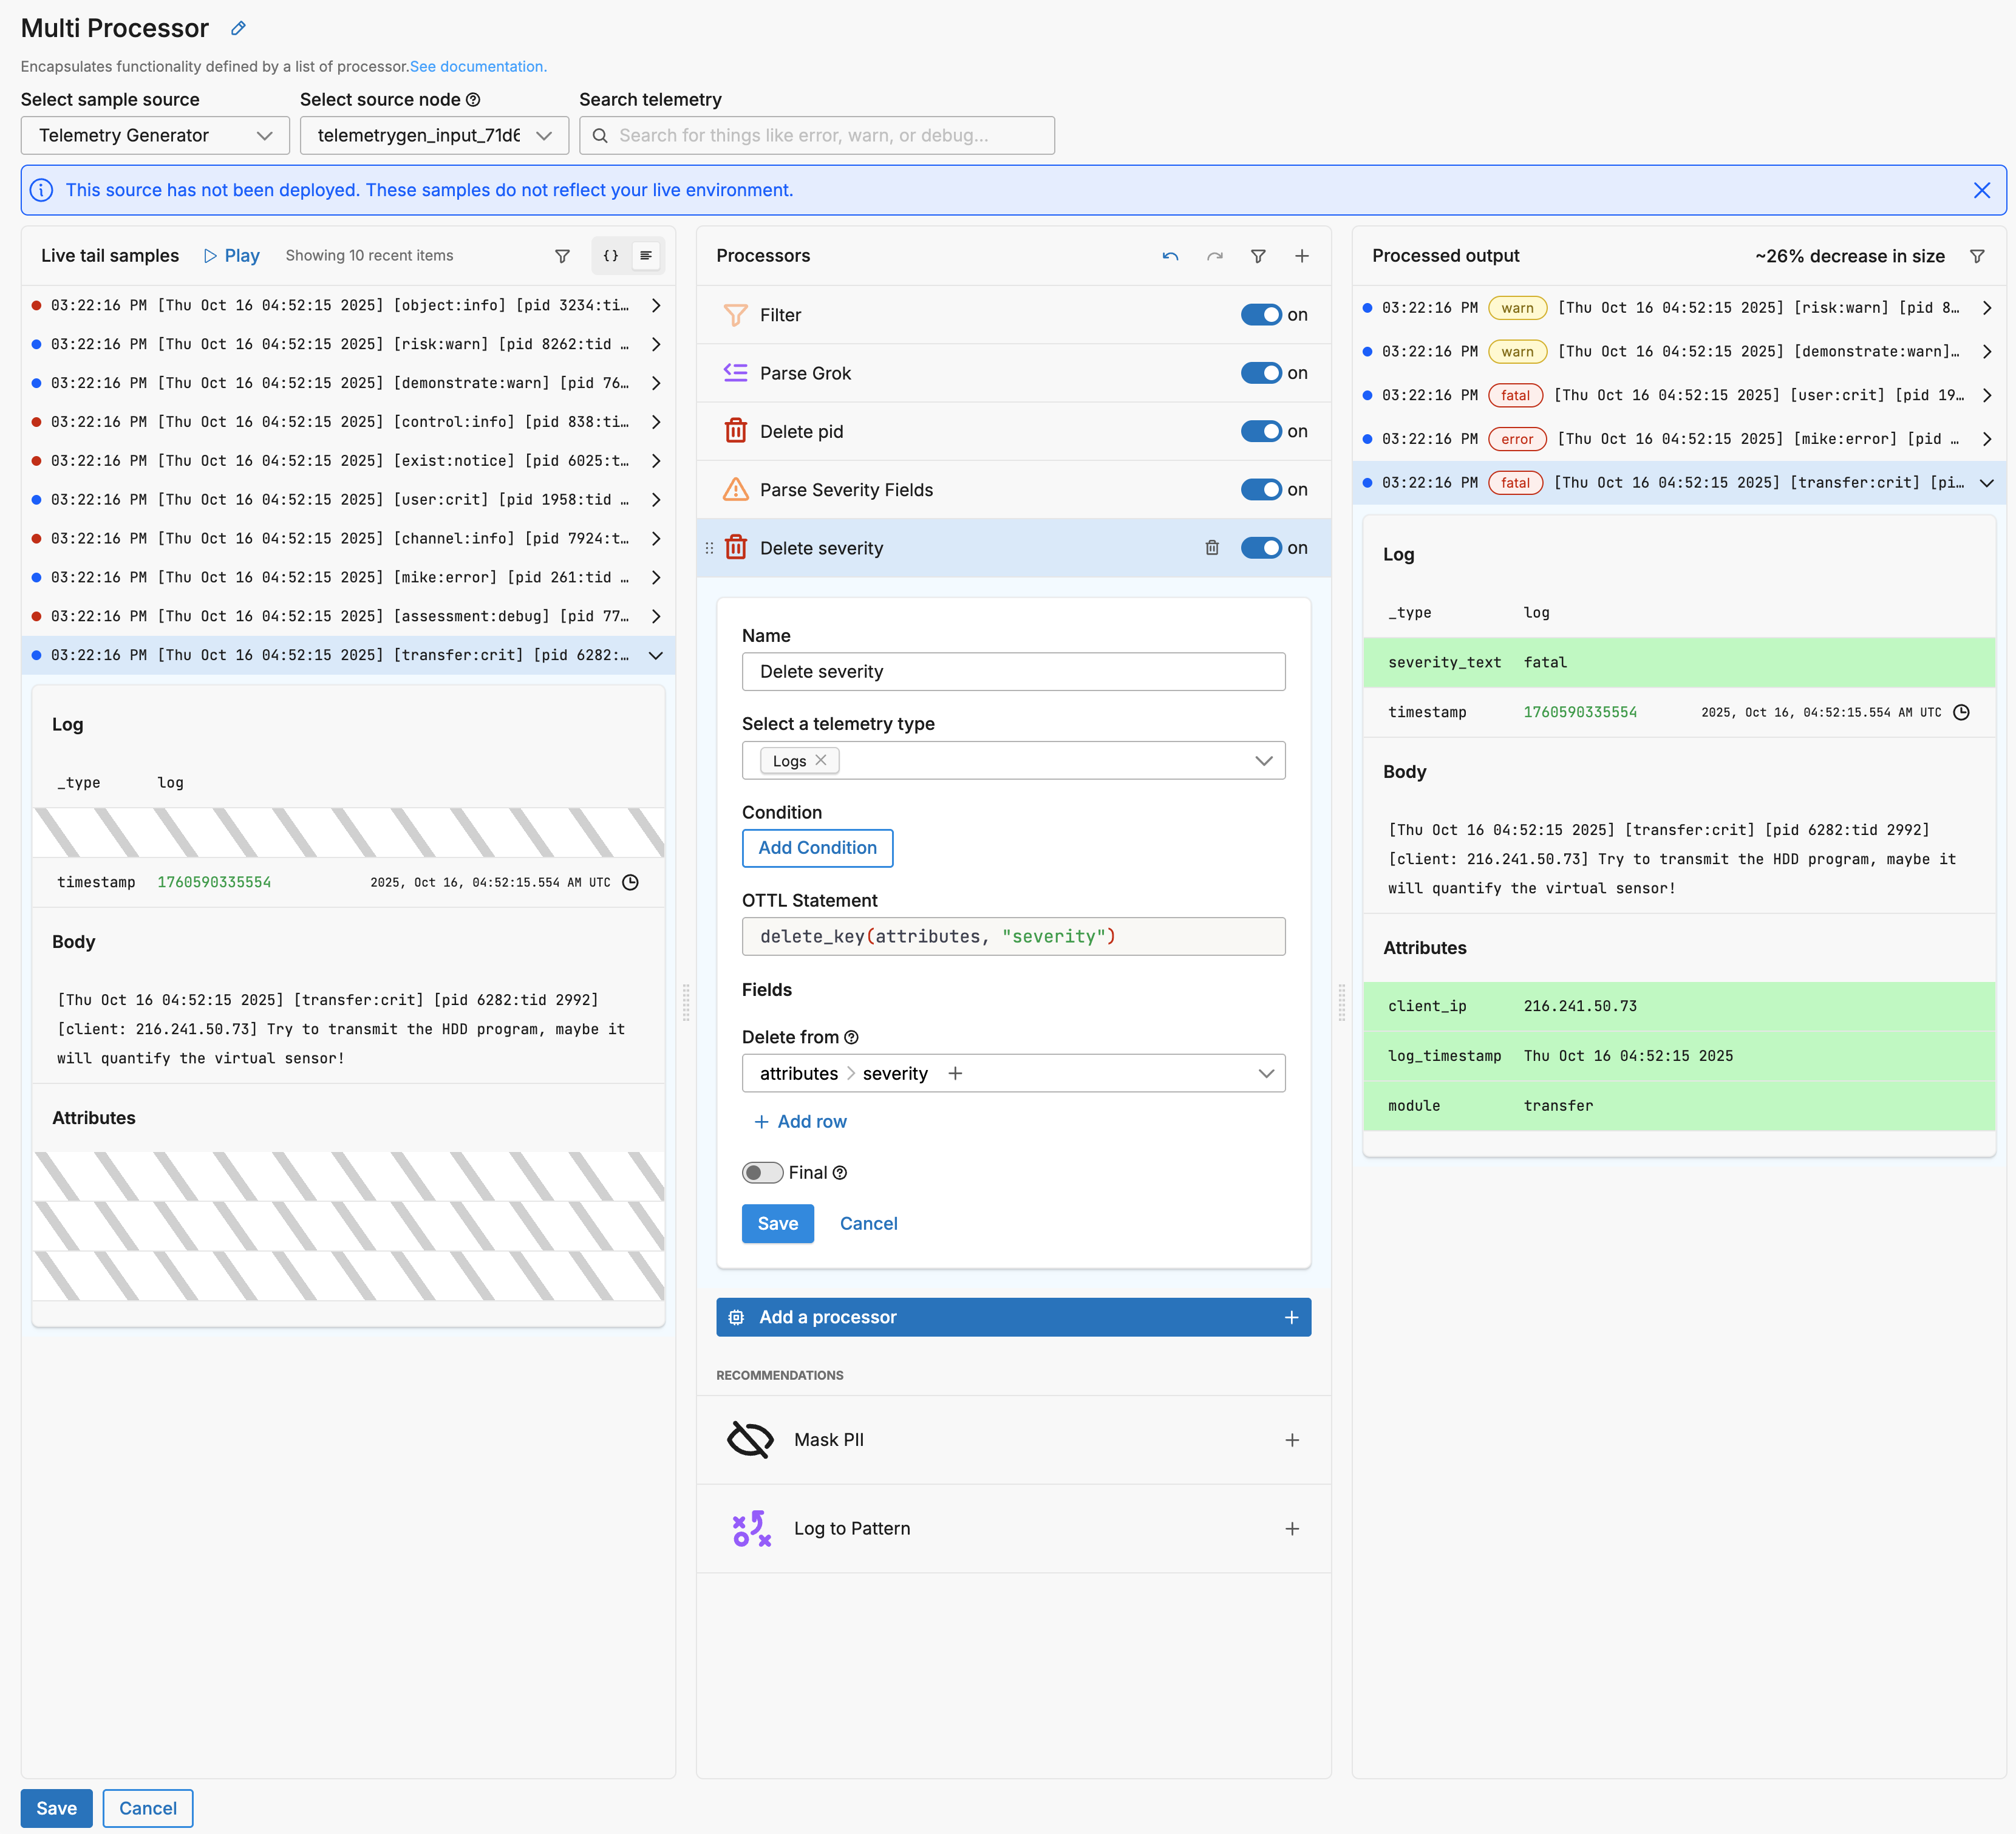Click clock icon beside processed output timestamp
2016x1834 pixels.
tap(1961, 712)
